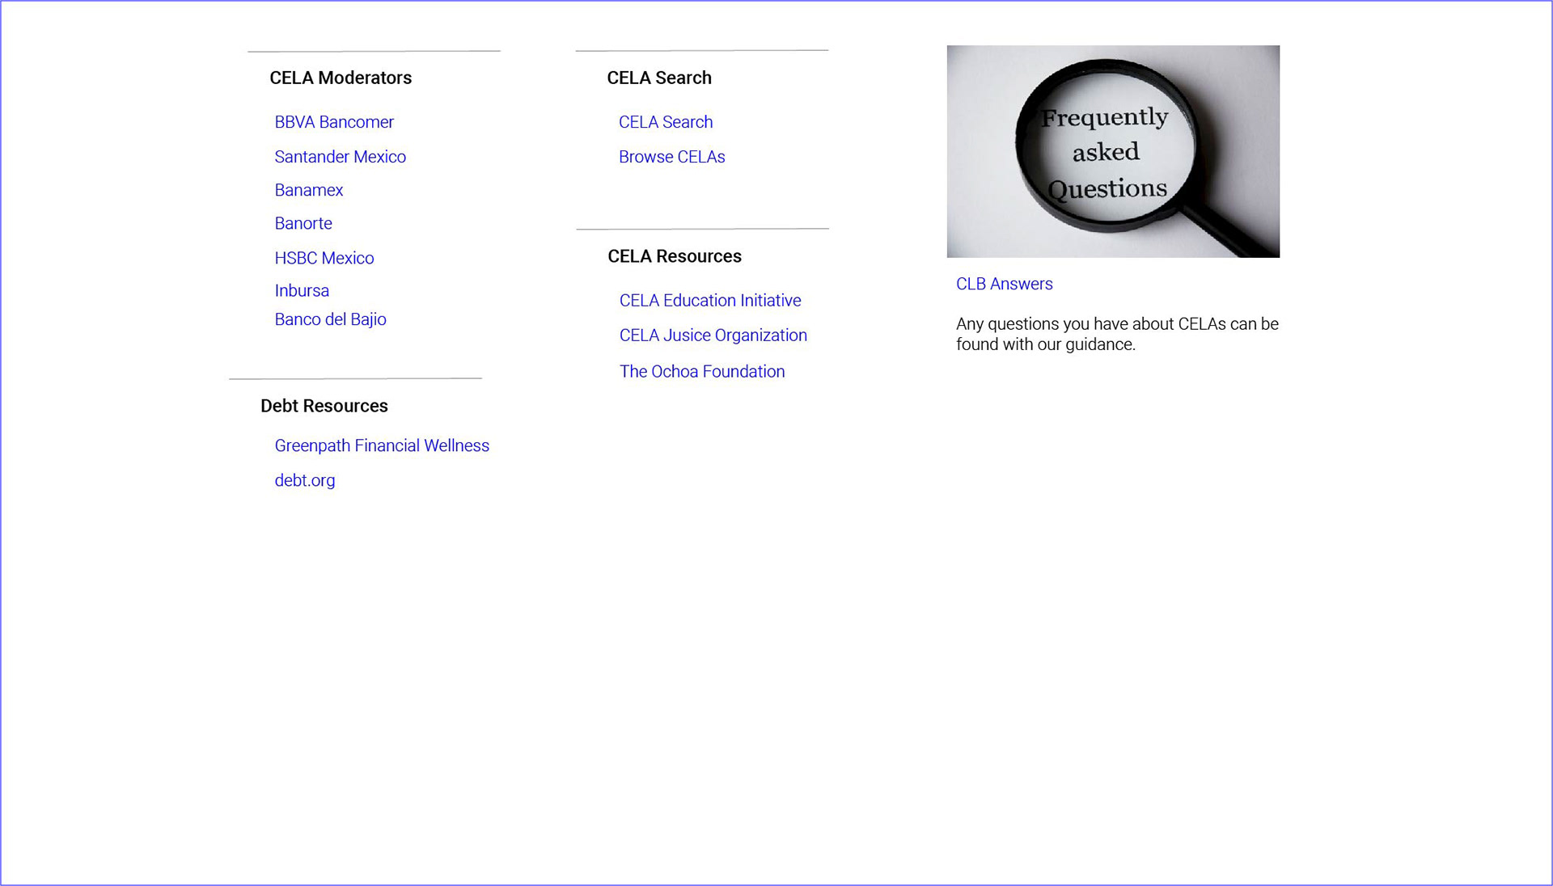Select the Debt Resources heading
The height and width of the screenshot is (886, 1553).
click(324, 406)
